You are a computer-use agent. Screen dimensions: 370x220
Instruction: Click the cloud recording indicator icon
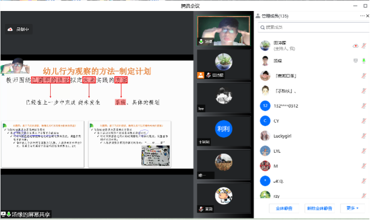(x=10, y=29)
